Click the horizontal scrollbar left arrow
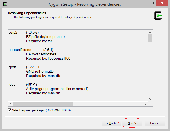This screenshot has width=170, height=131. point(11,104)
